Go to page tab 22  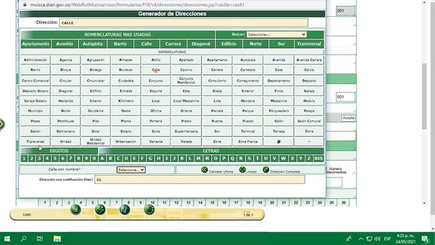pyautogui.click(x=296, y=203)
